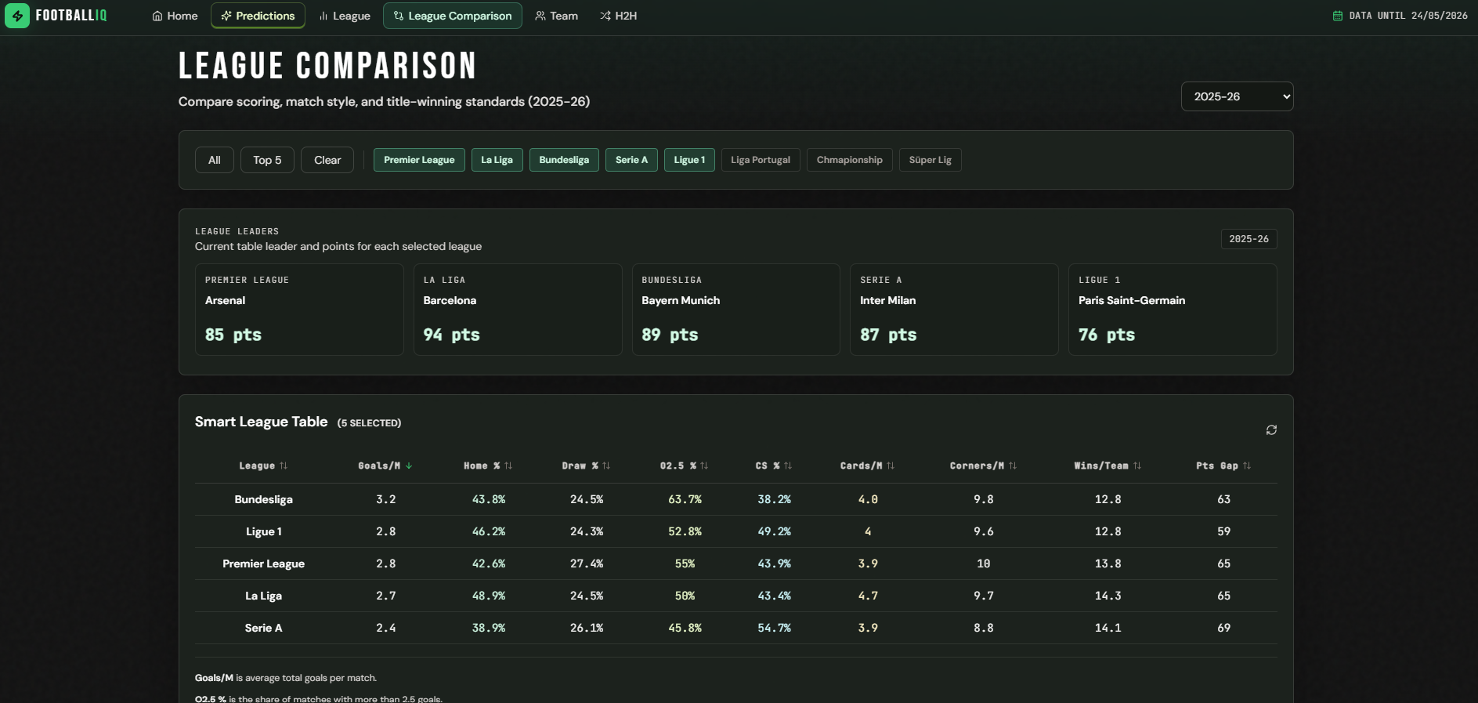Sort by Corners/M column arrows icon
Image resolution: width=1478 pixels, height=703 pixels.
click(x=1013, y=466)
